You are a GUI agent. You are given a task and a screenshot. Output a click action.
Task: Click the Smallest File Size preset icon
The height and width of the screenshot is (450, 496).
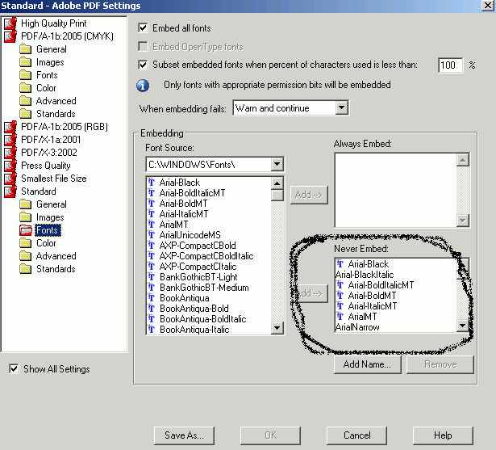click(10, 179)
